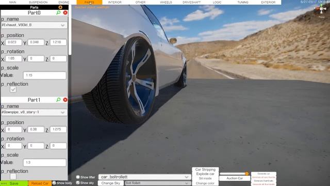330x186 pixels.
Task: Delete Part1 using the red X icon
Action: click(65, 100)
